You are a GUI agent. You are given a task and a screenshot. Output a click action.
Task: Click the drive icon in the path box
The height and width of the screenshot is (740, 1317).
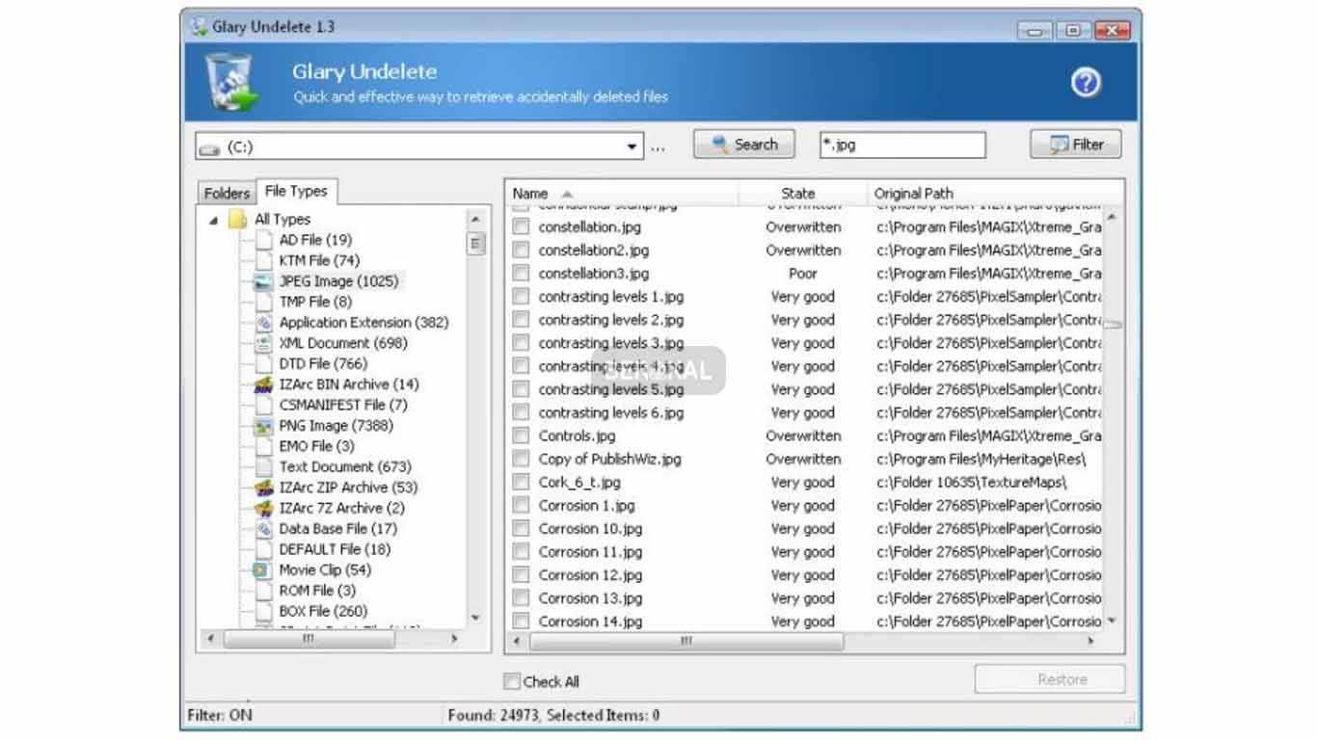pyautogui.click(x=209, y=148)
